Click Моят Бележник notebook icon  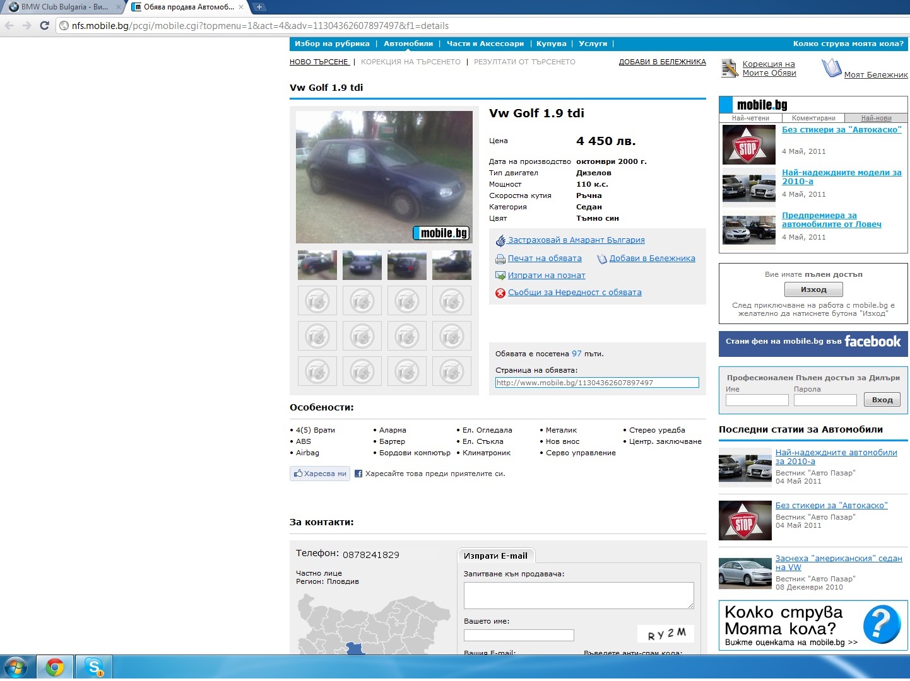click(x=832, y=68)
